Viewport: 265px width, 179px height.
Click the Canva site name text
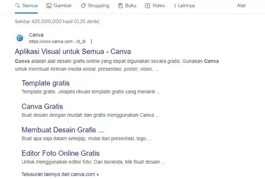[36, 35]
